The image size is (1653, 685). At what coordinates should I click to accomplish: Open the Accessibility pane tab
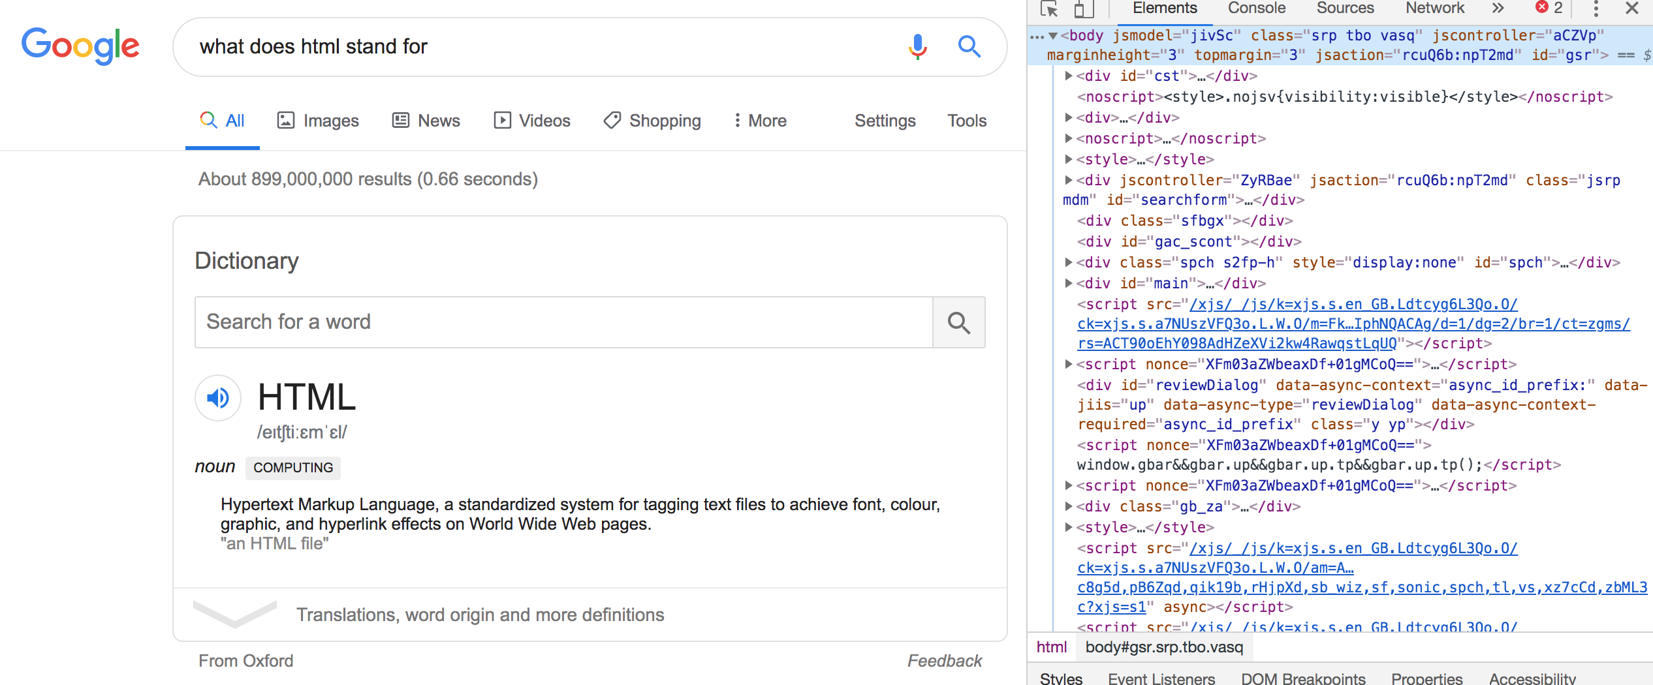(x=1532, y=678)
